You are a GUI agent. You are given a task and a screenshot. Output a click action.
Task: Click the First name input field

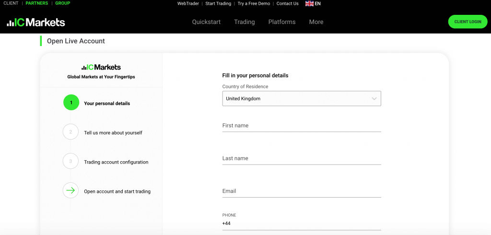tap(301, 126)
